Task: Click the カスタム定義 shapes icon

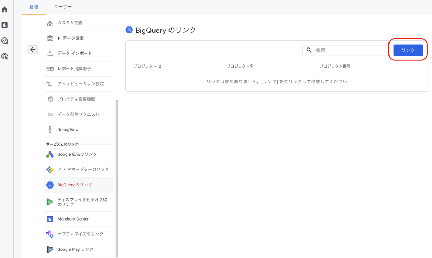Action: (x=50, y=23)
